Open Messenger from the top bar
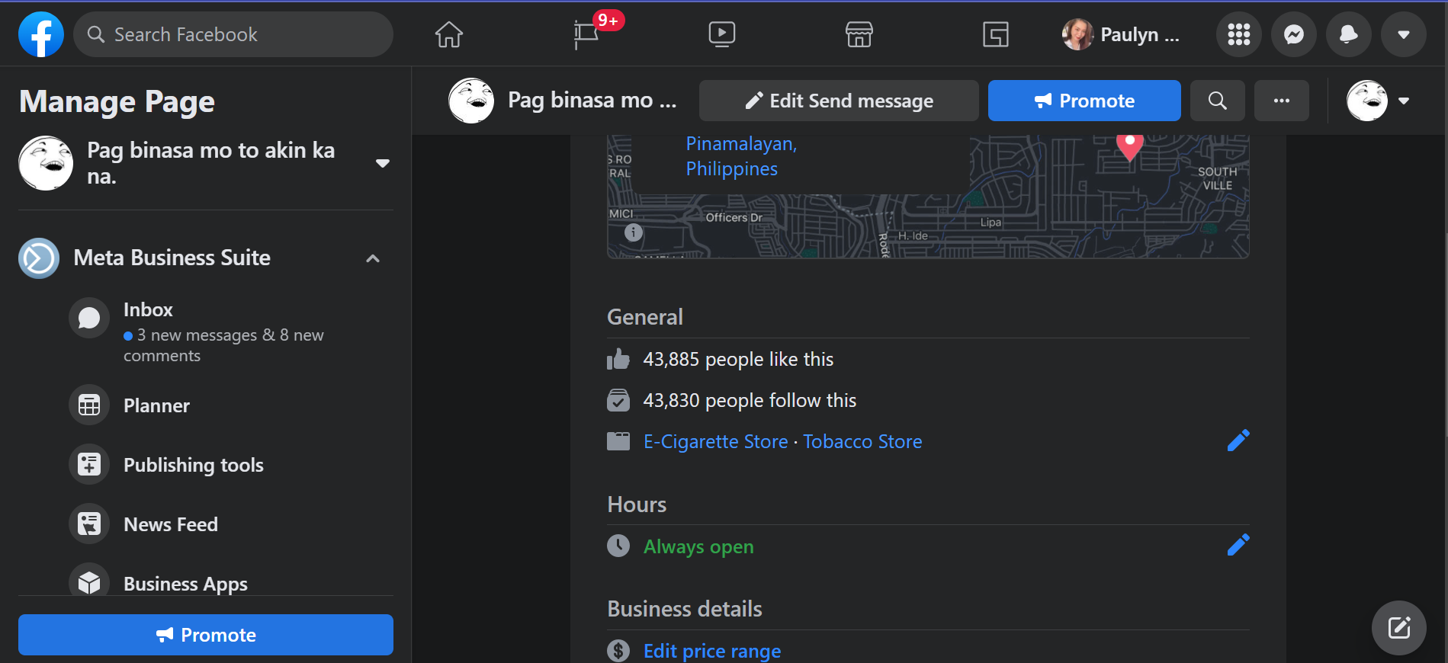1448x663 pixels. (x=1293, y=34)
